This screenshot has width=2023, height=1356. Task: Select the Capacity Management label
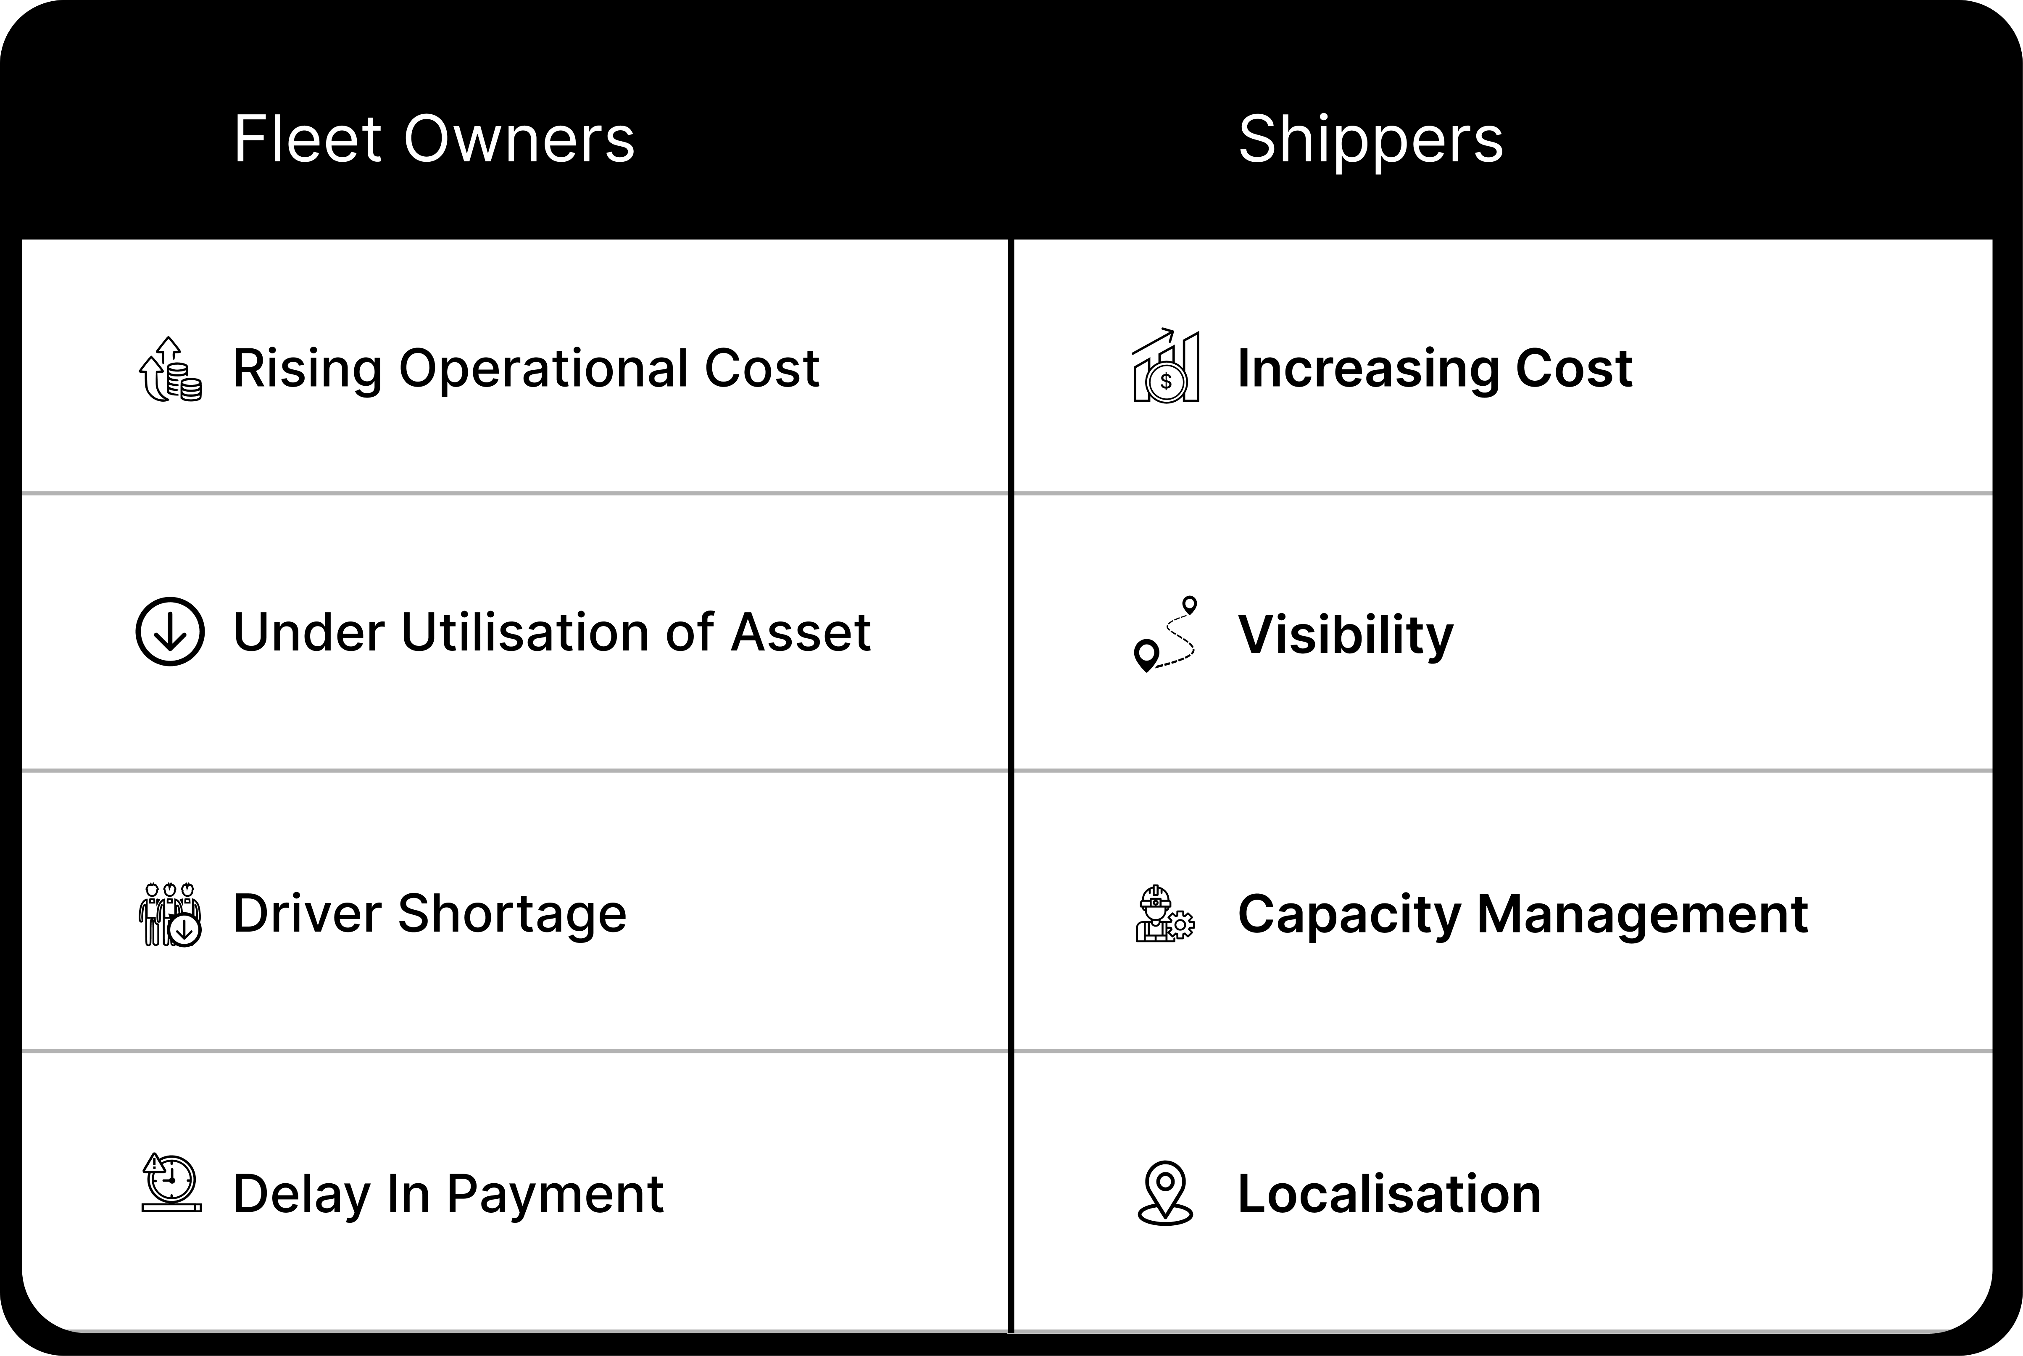(x=1522, y=915)
